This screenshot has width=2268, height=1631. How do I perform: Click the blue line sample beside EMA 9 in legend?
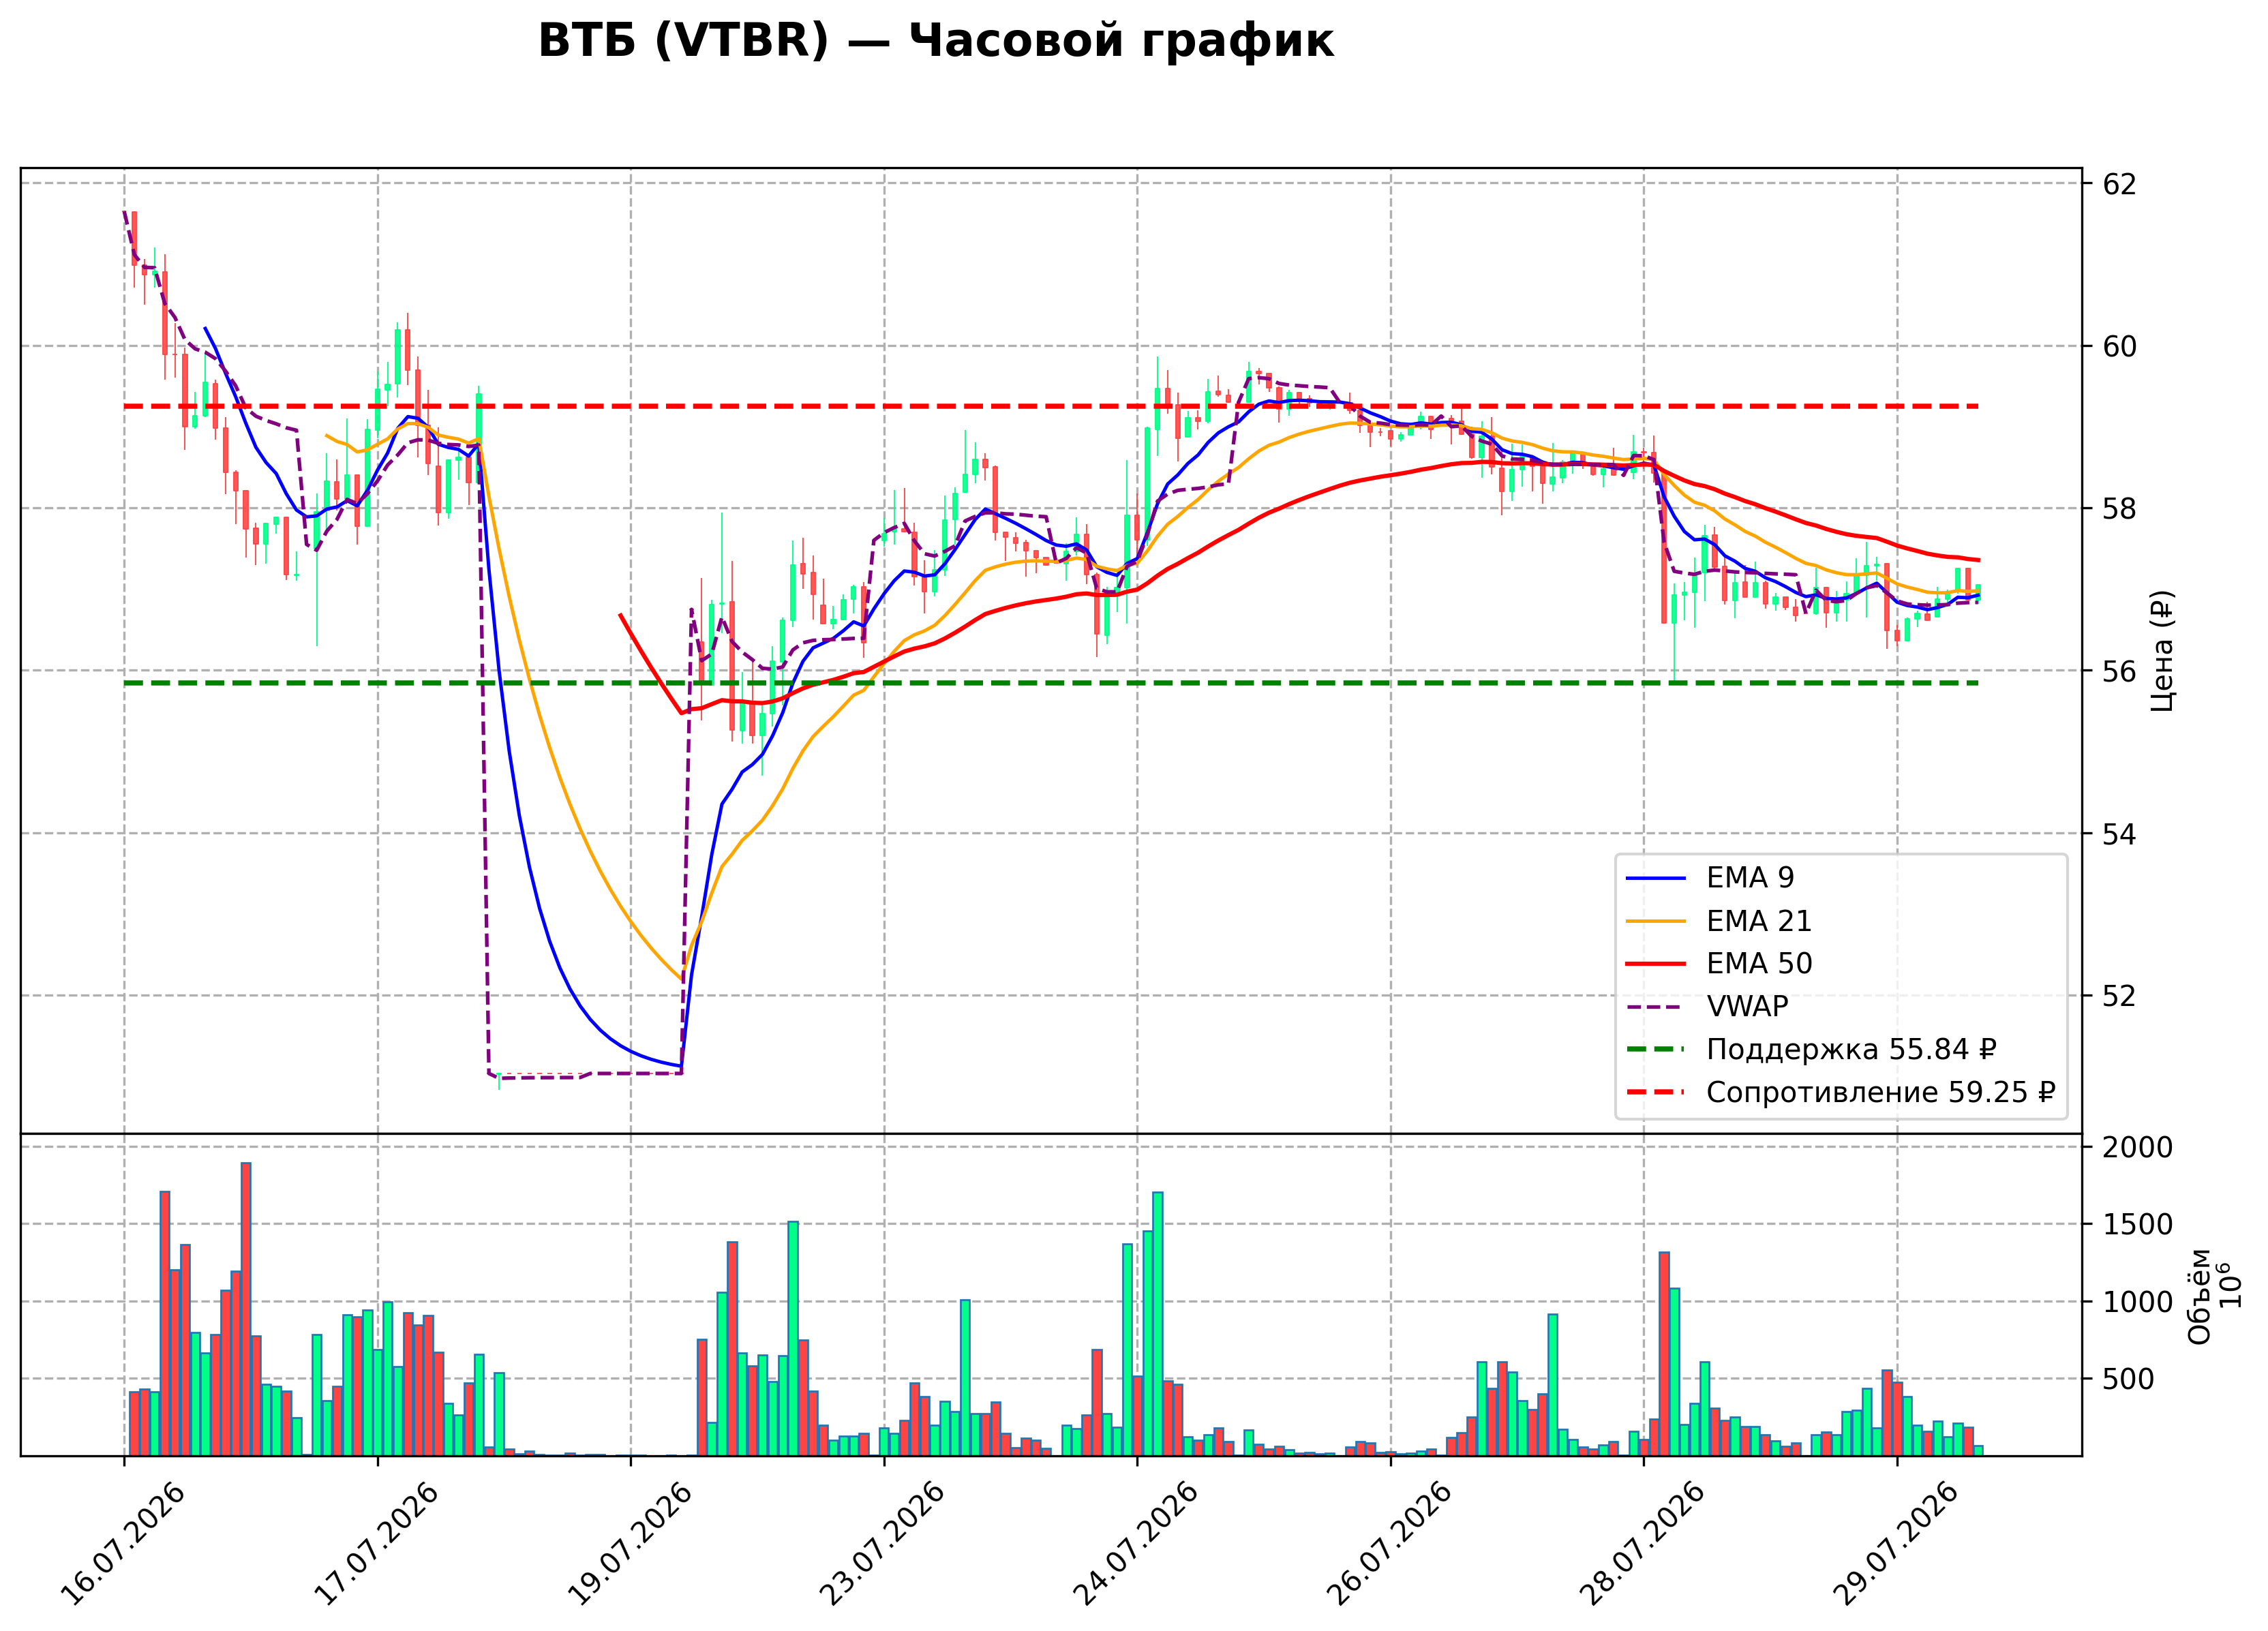pos(1656,879)
